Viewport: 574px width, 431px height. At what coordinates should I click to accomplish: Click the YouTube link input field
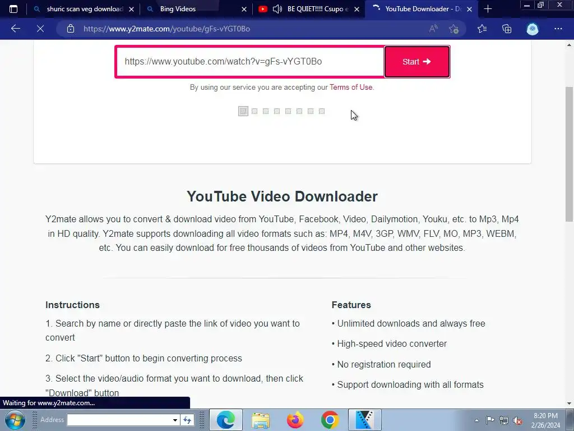[x=250, y=62]
